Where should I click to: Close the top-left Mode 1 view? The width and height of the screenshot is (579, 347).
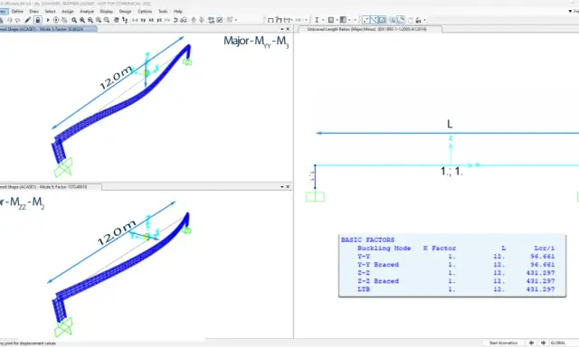point(288,29)
